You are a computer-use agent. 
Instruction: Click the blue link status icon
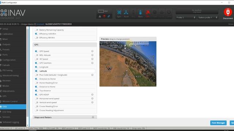coord(109,16)
